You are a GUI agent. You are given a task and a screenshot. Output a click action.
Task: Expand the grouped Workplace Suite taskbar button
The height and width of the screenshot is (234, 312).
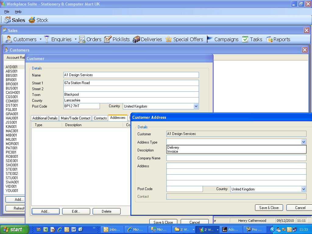(218, 229)
